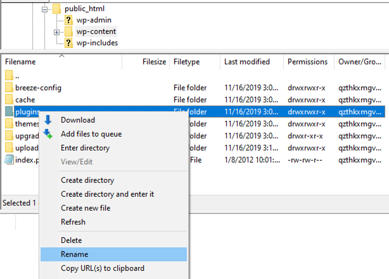This screenshot has height=279, width=389.
Task: Click the index file document icon
Action: 9,160
